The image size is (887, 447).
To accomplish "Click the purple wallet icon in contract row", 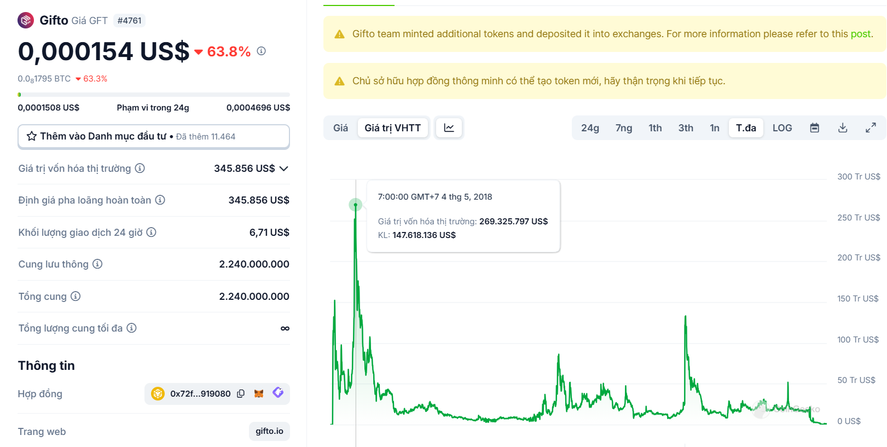I will tap(278, 393).
